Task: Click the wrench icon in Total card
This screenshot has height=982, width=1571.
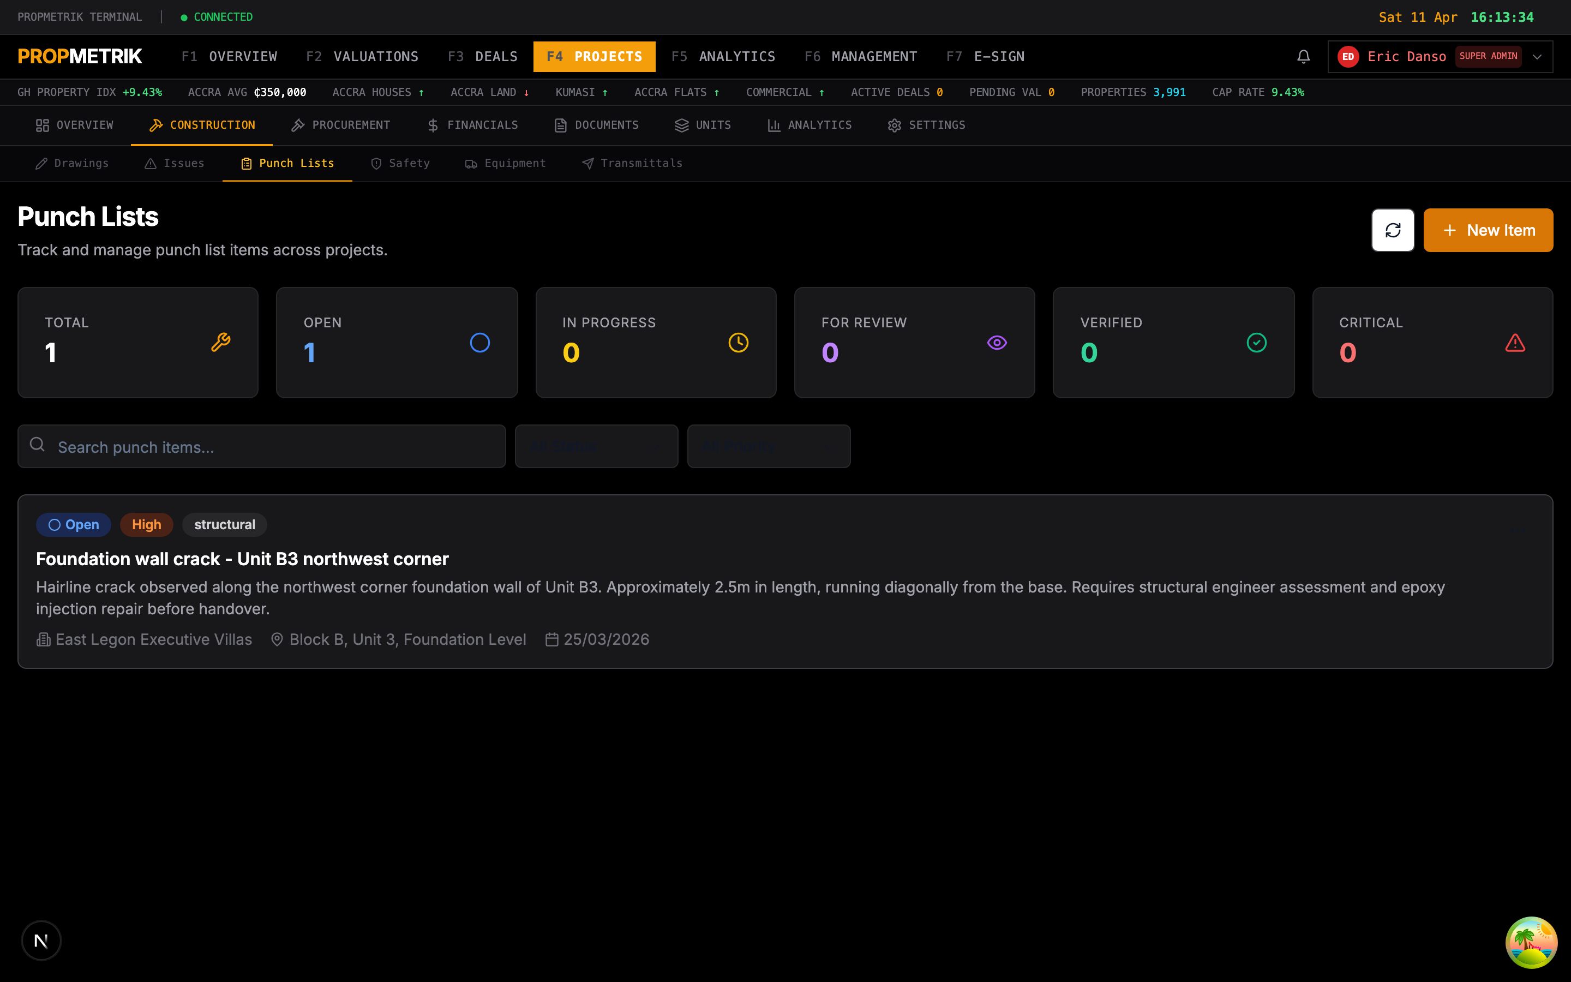Action: coord(221,342)
